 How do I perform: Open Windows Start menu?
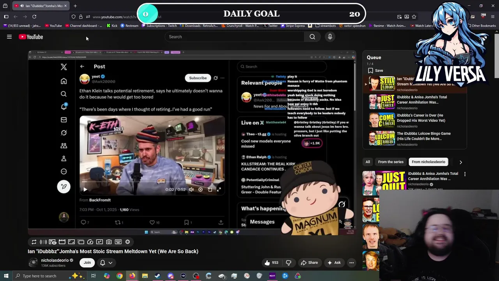(x=6, y=276)
